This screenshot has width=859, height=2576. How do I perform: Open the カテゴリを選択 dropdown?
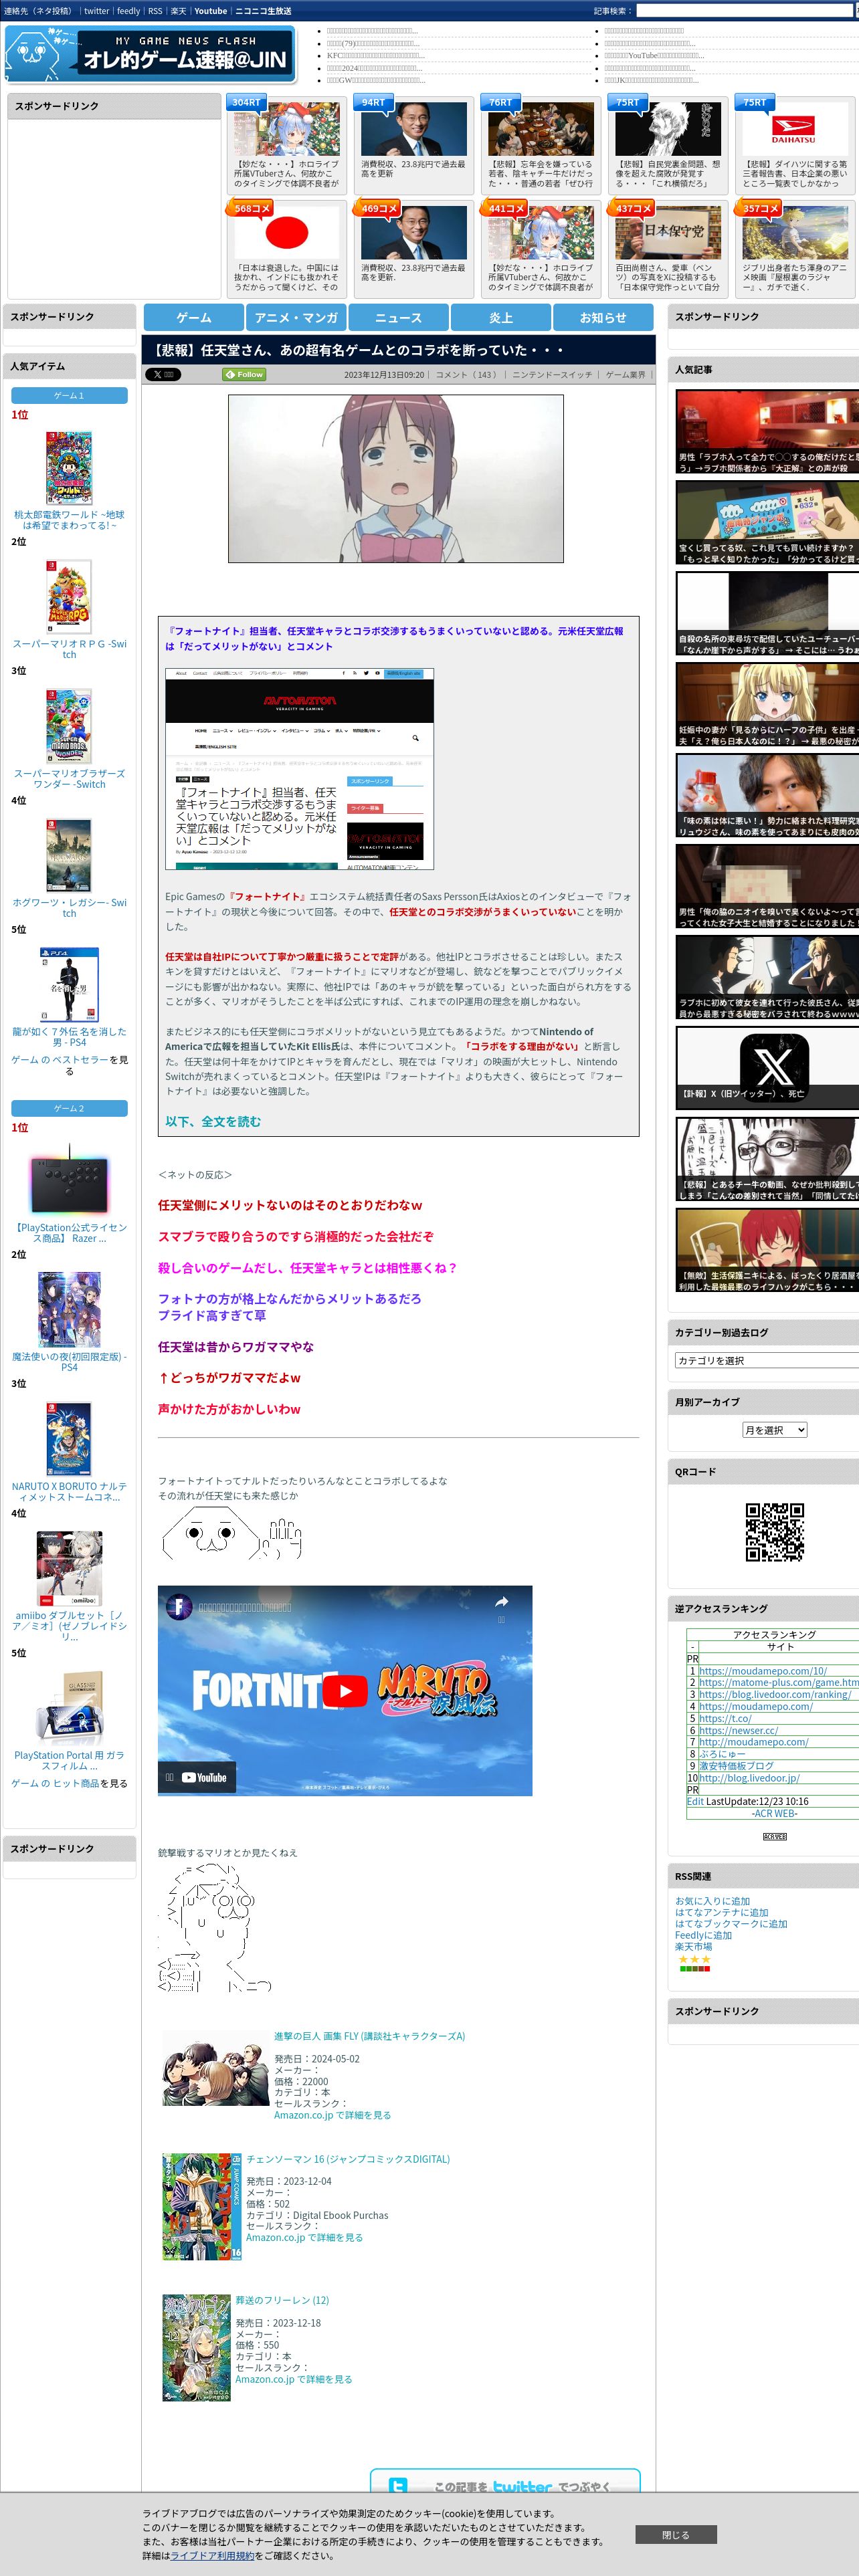coord(767,1360)
